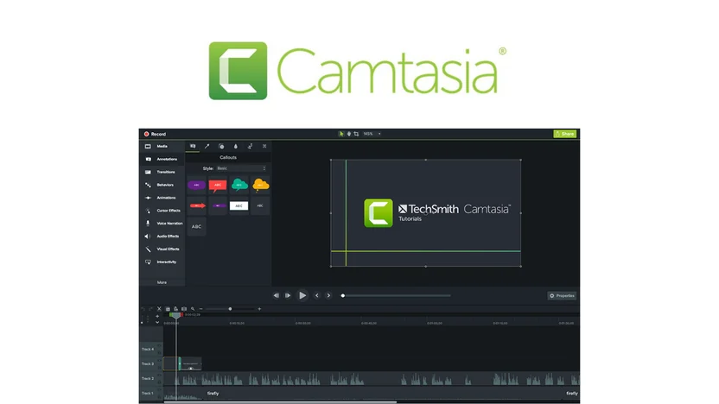The width and height of the screenshot is (719, 404).
Task: Go to the next media clip
Action: pyautogui.click(x=328, y=295)
